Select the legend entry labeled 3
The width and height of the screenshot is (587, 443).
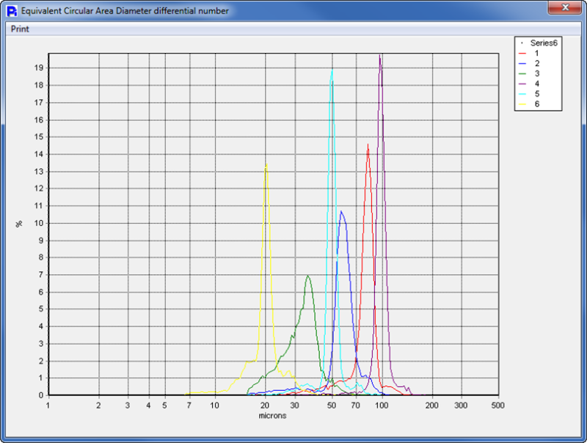pos(532,72)
